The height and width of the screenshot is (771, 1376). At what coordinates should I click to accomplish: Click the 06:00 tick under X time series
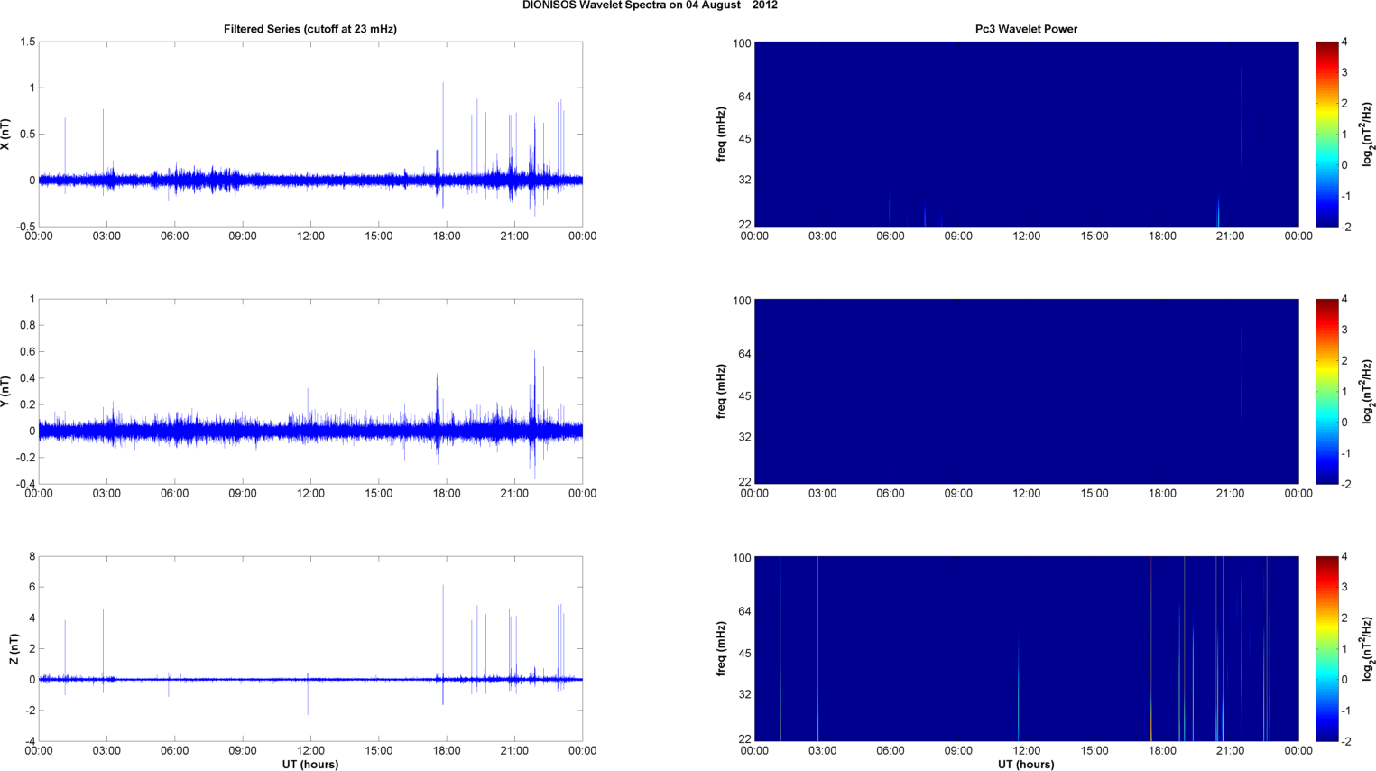coord(174,237)
